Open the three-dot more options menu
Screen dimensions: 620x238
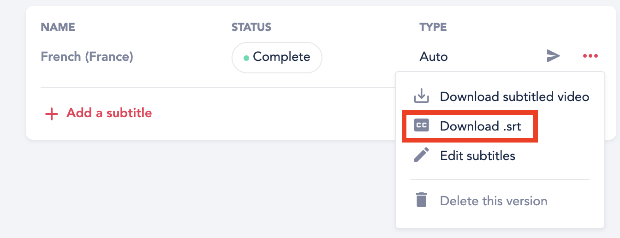tap(590, 56)
